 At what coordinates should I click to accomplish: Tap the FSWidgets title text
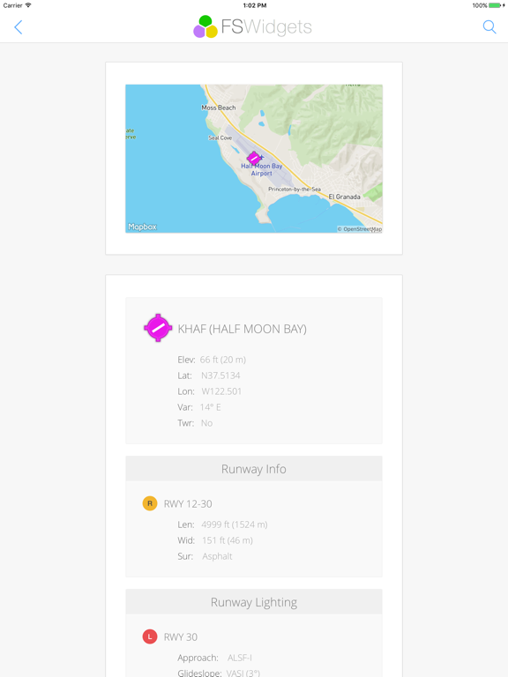click(x=266, y=26)
